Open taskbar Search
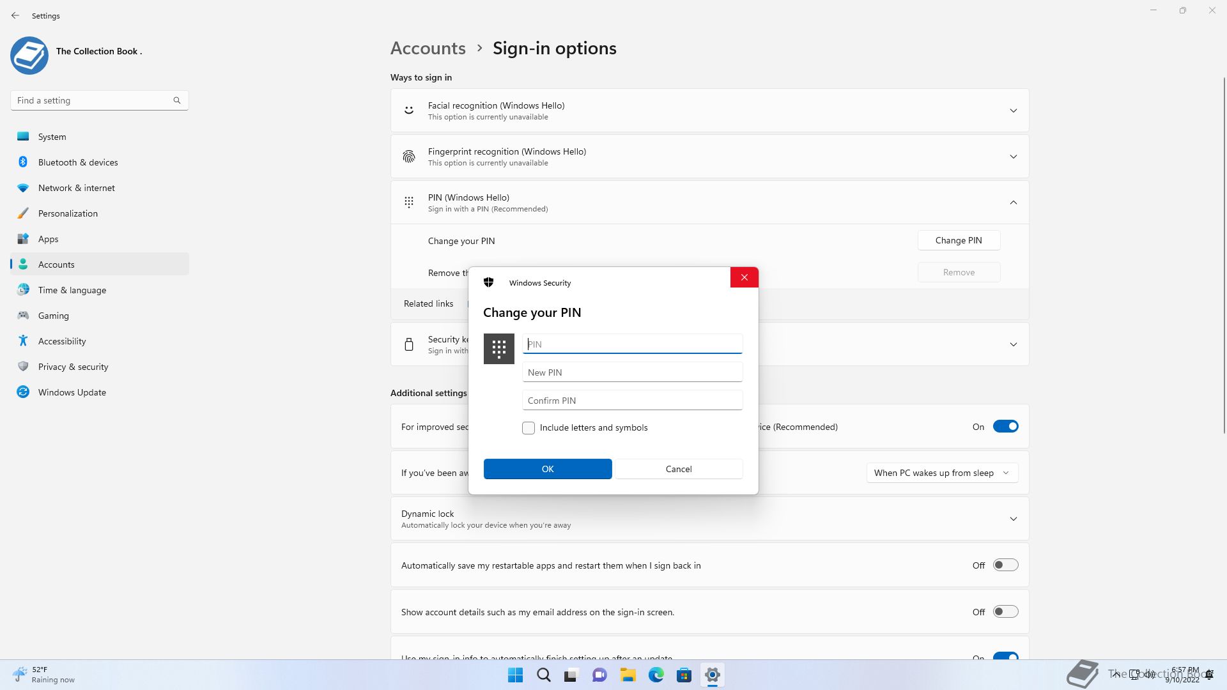Viewport: 1227px width, 690px height. (544, 675)
